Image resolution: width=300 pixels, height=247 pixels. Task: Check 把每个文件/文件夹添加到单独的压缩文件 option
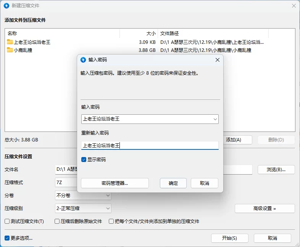coord(111,221)
